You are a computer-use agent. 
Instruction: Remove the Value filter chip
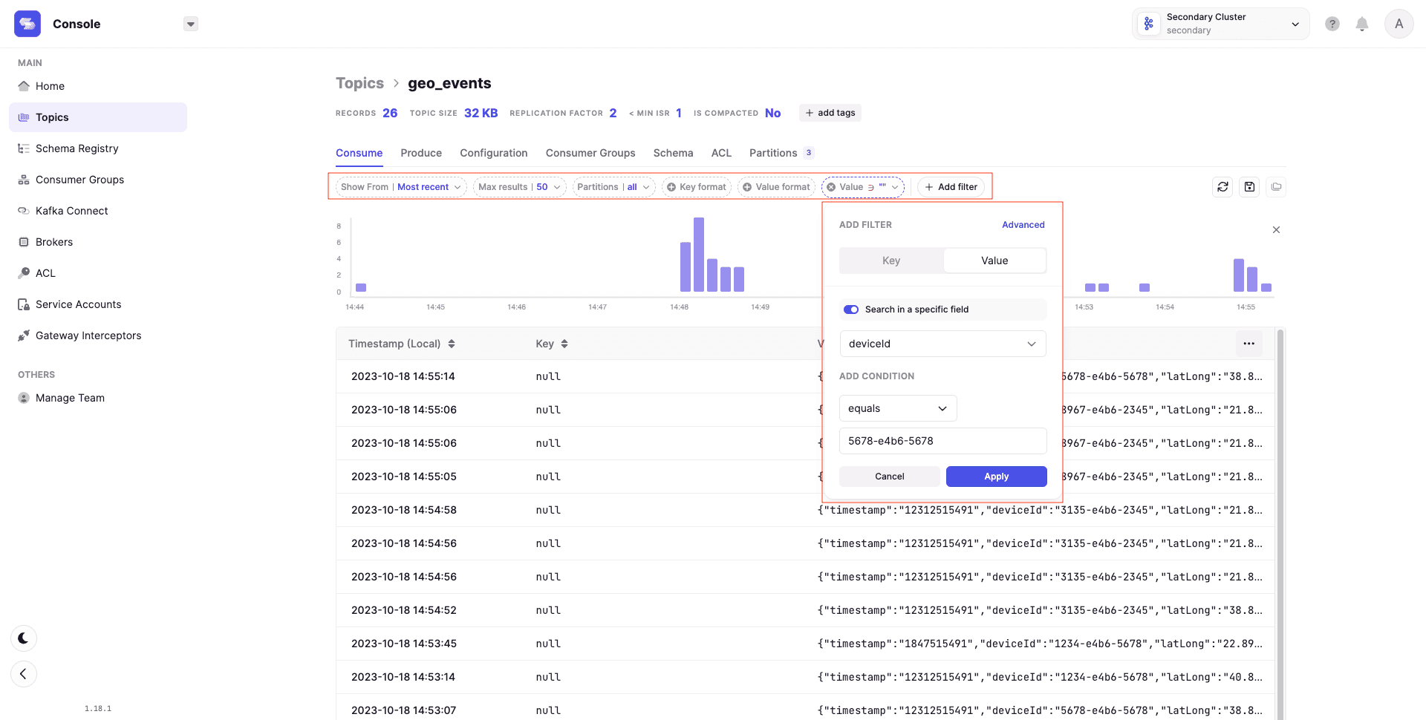[831, 187]
